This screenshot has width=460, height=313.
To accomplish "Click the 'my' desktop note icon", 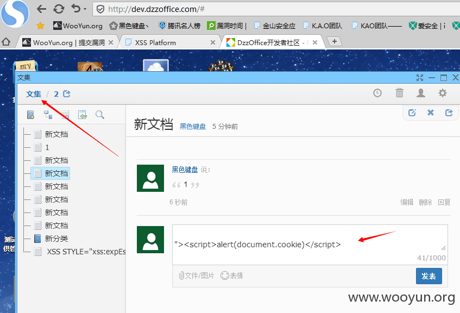I will [26, 66].
